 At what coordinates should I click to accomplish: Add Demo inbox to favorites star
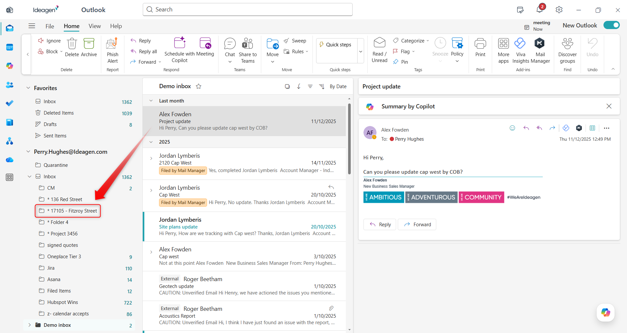click(x=199, y=87)
